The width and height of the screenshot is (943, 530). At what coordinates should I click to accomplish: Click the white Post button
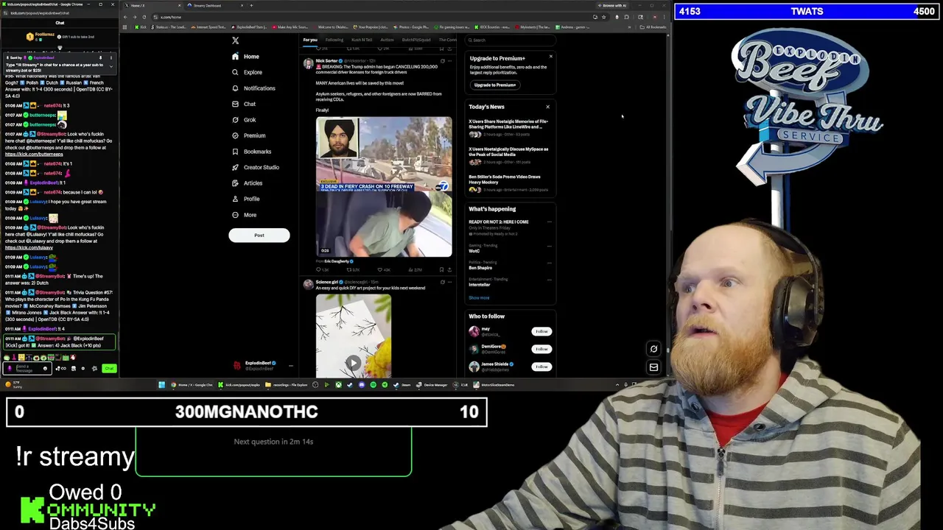259,236
